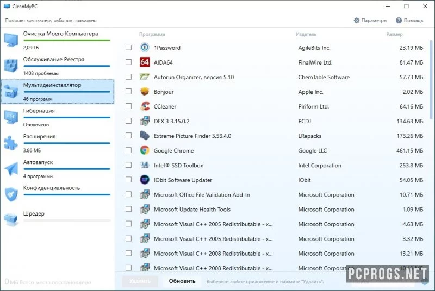Open the My Computer cleanup monitor icon
The height and width of the screenshot is (291, 435).
[x=11, y=40]
